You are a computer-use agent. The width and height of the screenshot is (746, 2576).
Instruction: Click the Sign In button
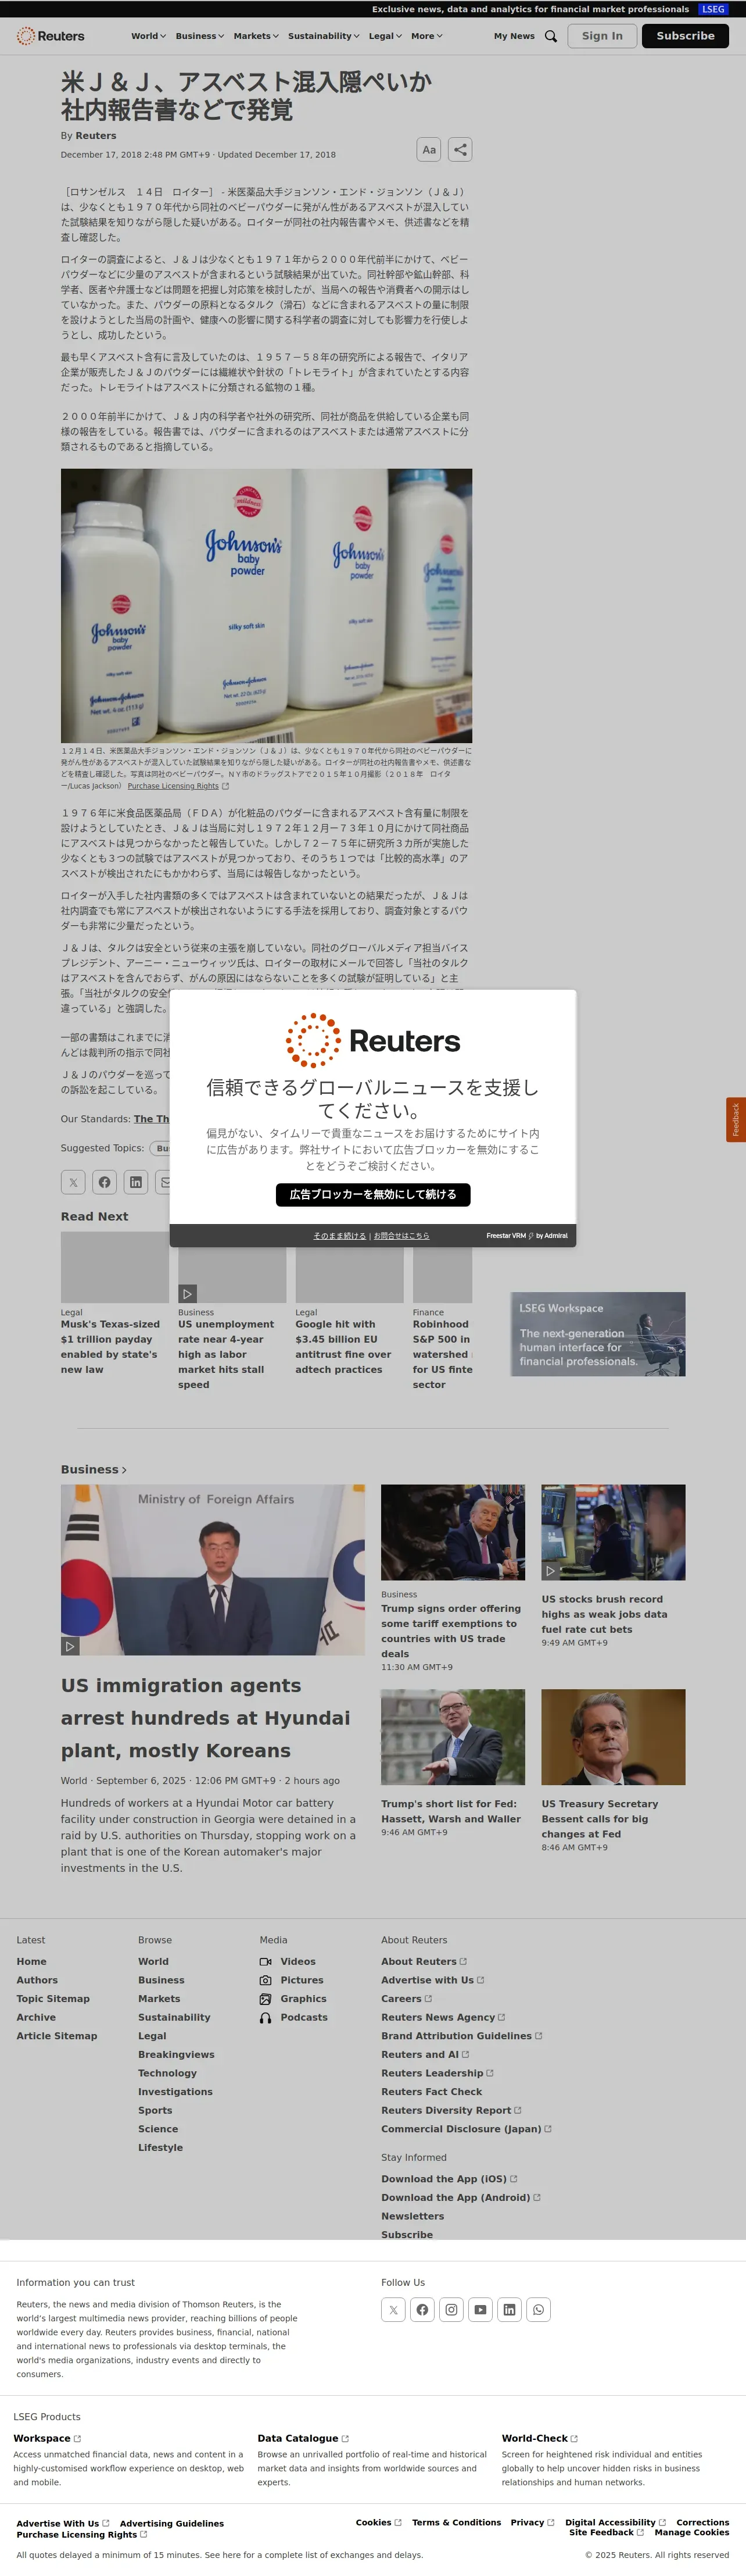tap(602, 36)
